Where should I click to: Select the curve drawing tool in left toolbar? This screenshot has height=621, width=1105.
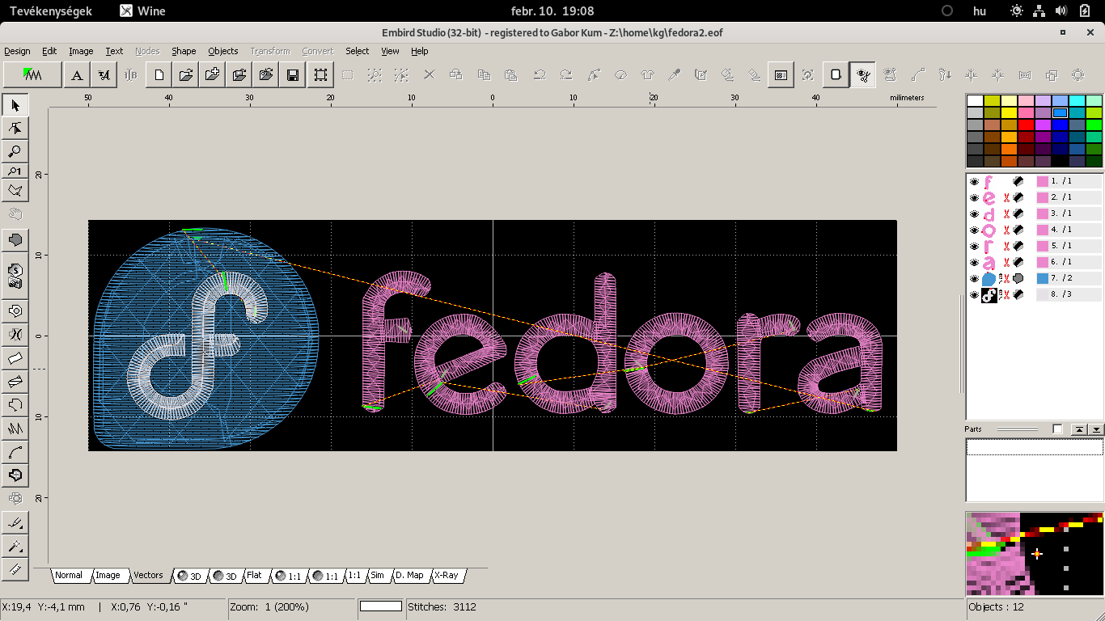coord(15,451)
